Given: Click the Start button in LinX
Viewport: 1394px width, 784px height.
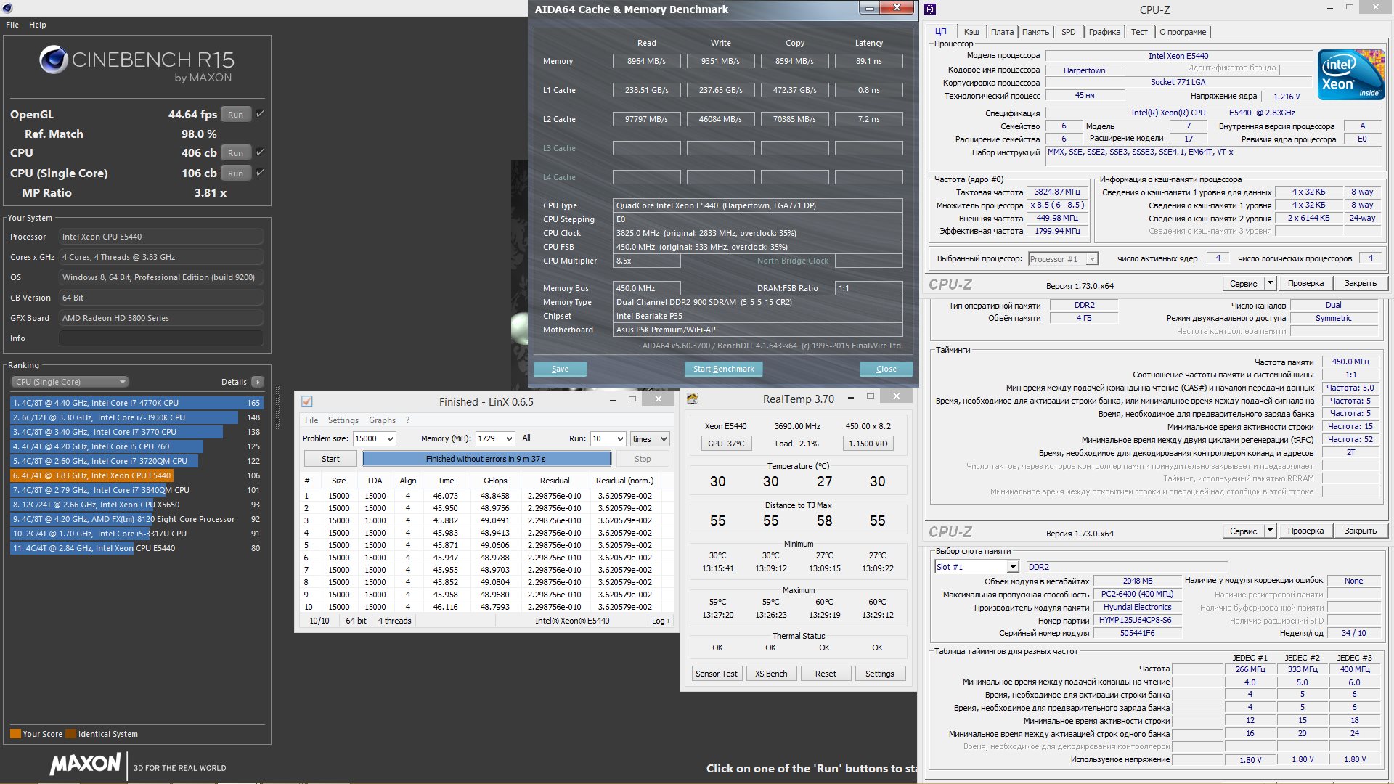Looking at the screenshot, I should (x=330, y=459).
